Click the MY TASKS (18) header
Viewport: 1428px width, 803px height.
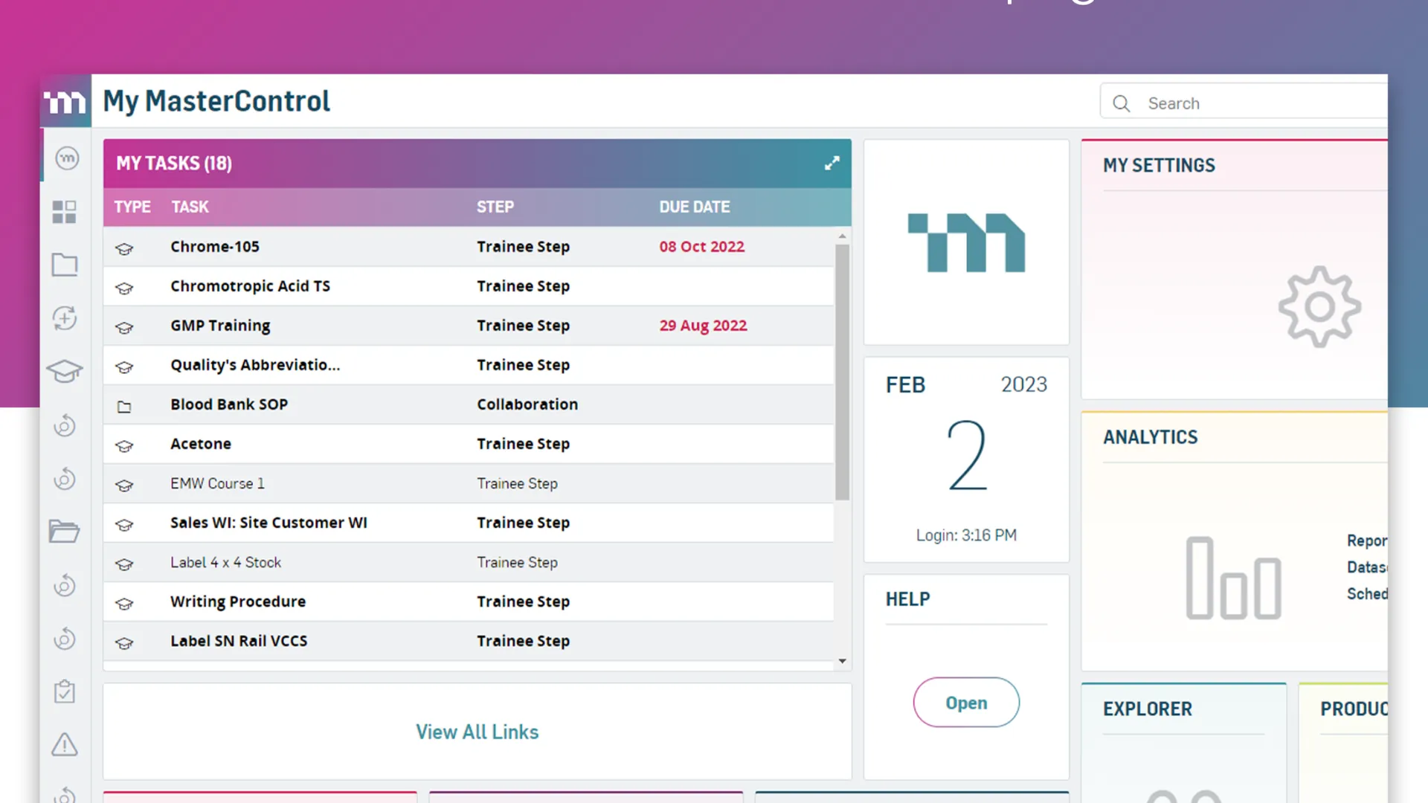174,163
